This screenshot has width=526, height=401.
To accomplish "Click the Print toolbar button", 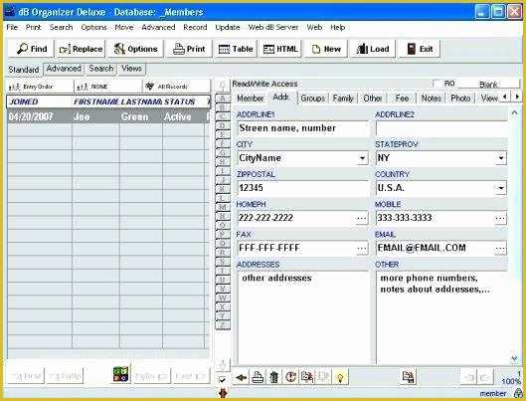I will (189, 49).
